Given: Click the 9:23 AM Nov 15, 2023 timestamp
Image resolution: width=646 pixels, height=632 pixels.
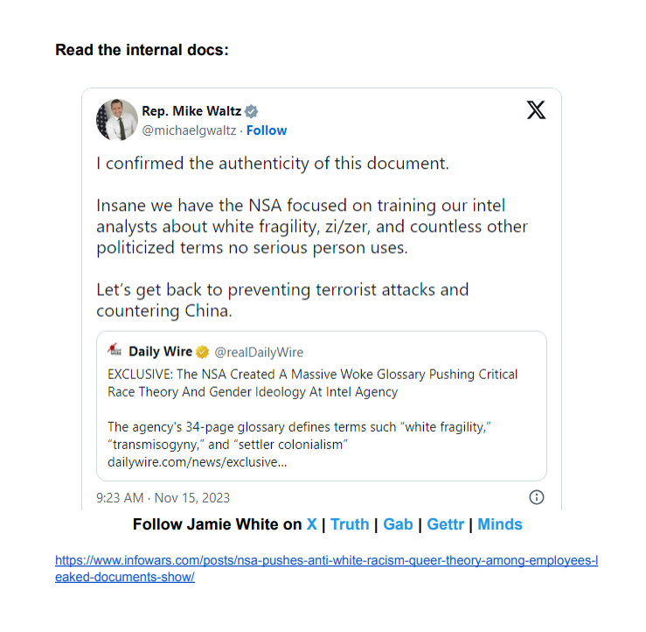Looking at the screenshot, I should (163, 498).
